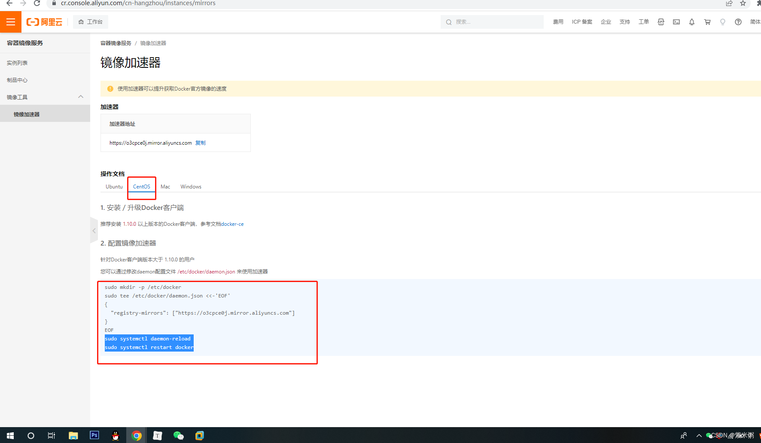Click the 'sudo mkdir -p /etc/docker' line
This screenshot has height=443, width=761.
point(143,287)
